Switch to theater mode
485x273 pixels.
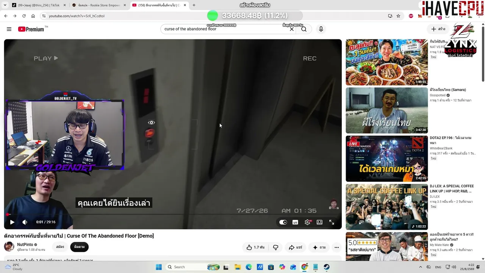(x=319, y=222)
